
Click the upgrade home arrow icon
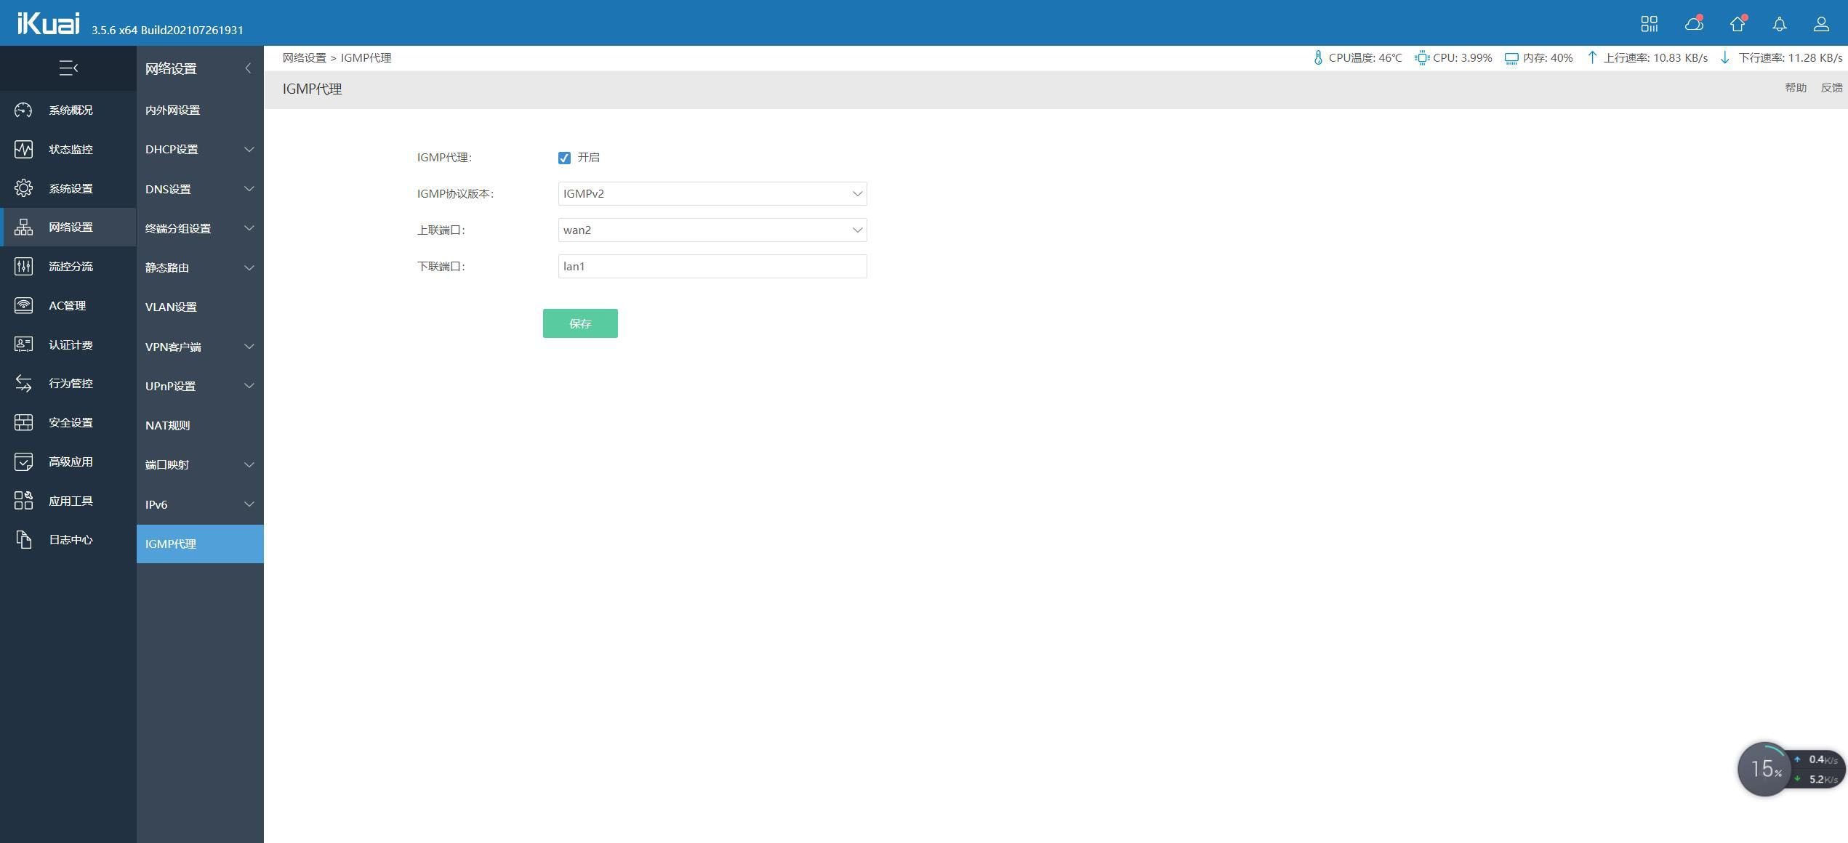pos(1737,24)
